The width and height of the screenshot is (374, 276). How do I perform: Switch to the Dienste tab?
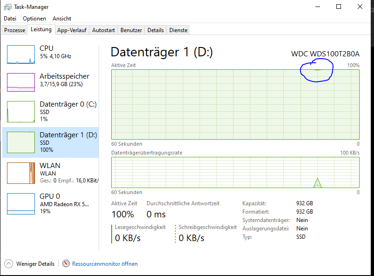[x=179, y=30]
